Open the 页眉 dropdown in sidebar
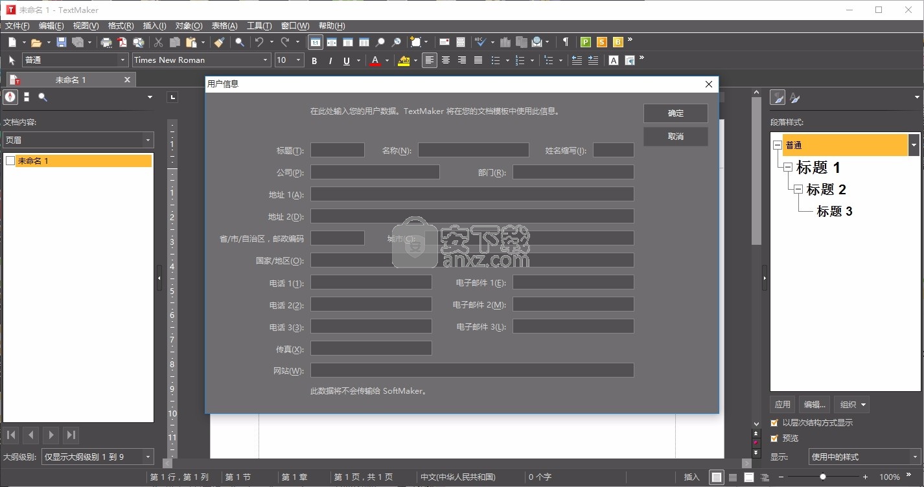This screenshot has width=924, height=487. pos(148,140)
